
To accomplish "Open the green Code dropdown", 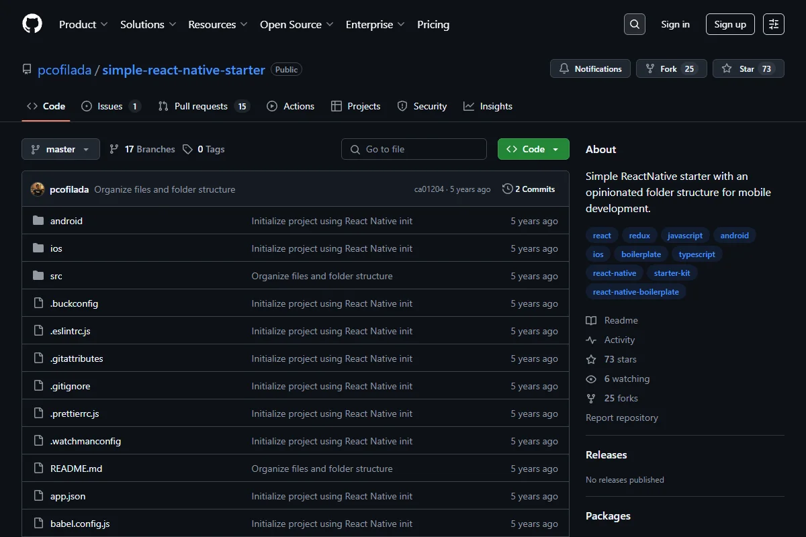I will coord(533,149).
